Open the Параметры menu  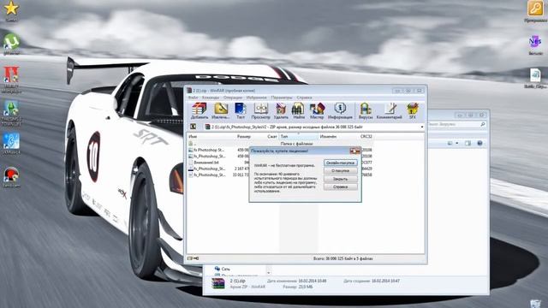point(282,98)
